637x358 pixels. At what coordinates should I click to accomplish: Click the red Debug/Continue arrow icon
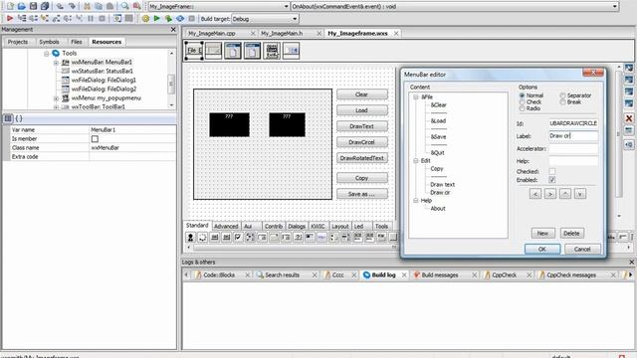click(10, 18)
